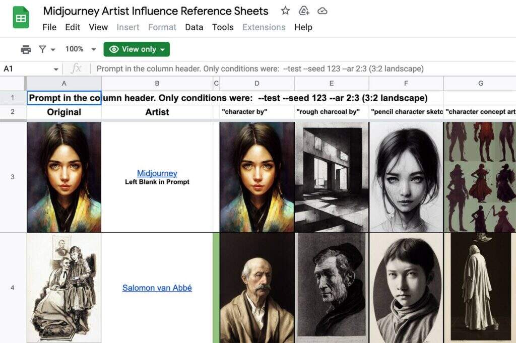Viewport: 516px width, 343px height.
Task: Select the charcoal architecture image in column E
Action: coord(332,177)
